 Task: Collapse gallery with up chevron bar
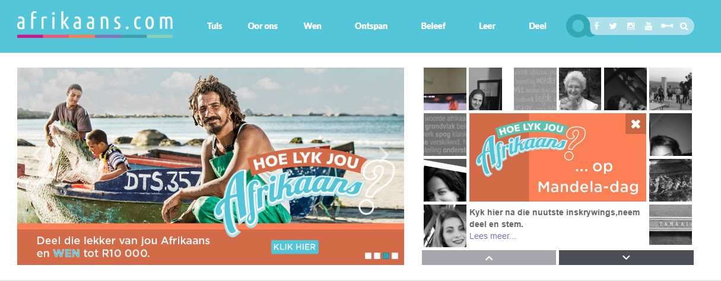pos(489,257)
